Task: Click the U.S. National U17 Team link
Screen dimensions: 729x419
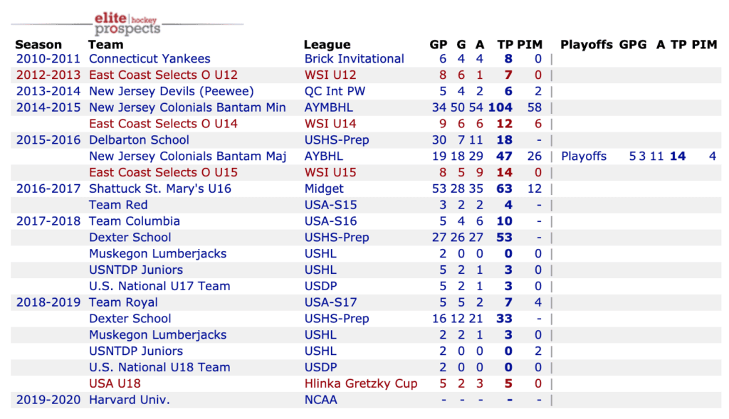Action: [x=159, y=287]
